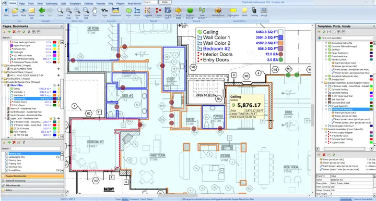Start an Area takeoff
Viewport: 376px width, 201px height.
(128, 12)
